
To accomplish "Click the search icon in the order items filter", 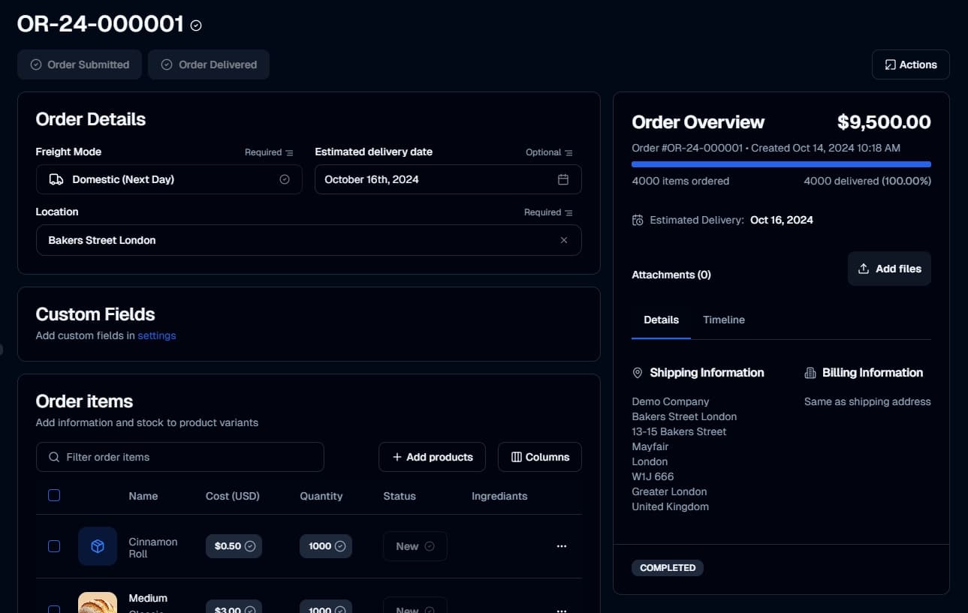I will (53, 456).
